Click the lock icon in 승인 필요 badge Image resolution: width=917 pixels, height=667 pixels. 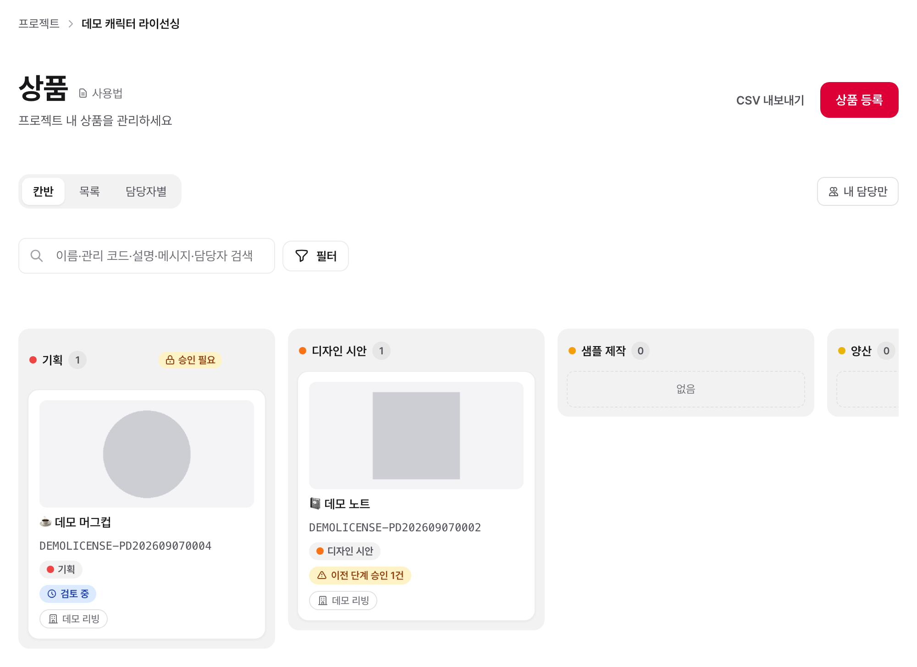point(170,360)
